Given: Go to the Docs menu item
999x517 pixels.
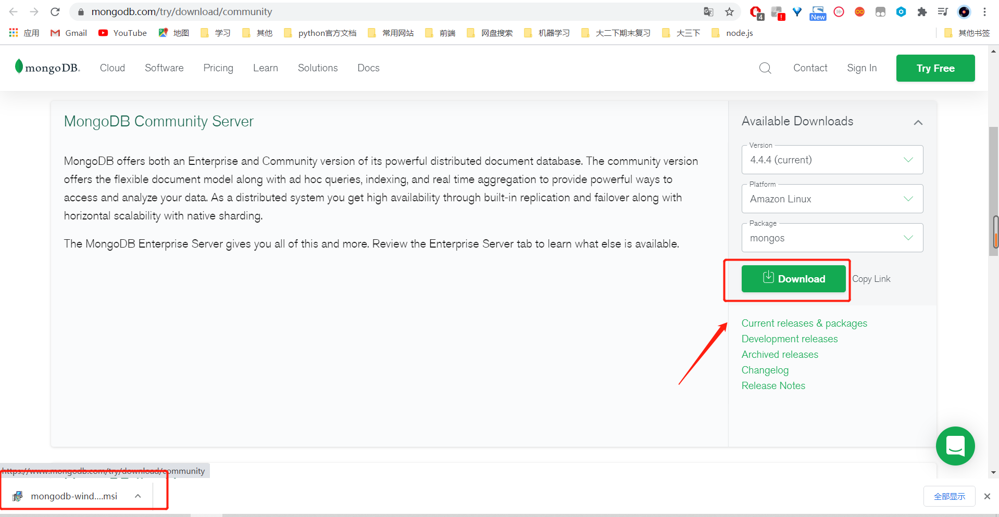Looking at the screenshot, I should tap(368, 68).
